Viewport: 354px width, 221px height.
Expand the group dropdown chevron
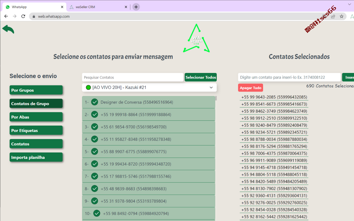tap(211, 88)
